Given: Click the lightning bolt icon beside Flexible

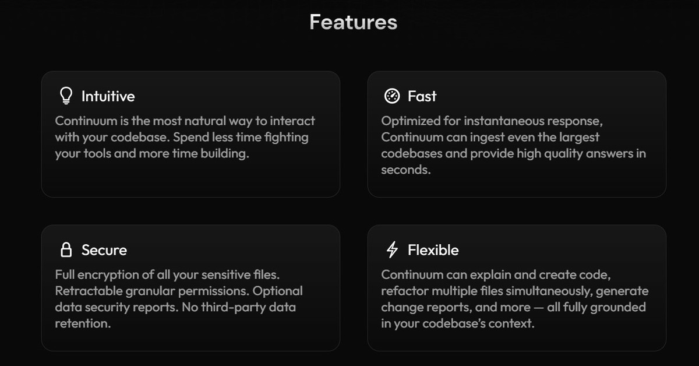Looking at the screenshot, I should point(393,250).
